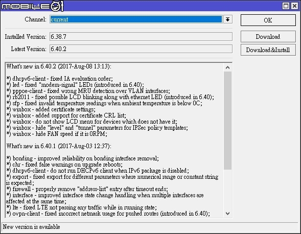Click the line about "modem-signal" LEDs
Image resolution: width=301 pixels, height=234 pixels.
[75, 85]
